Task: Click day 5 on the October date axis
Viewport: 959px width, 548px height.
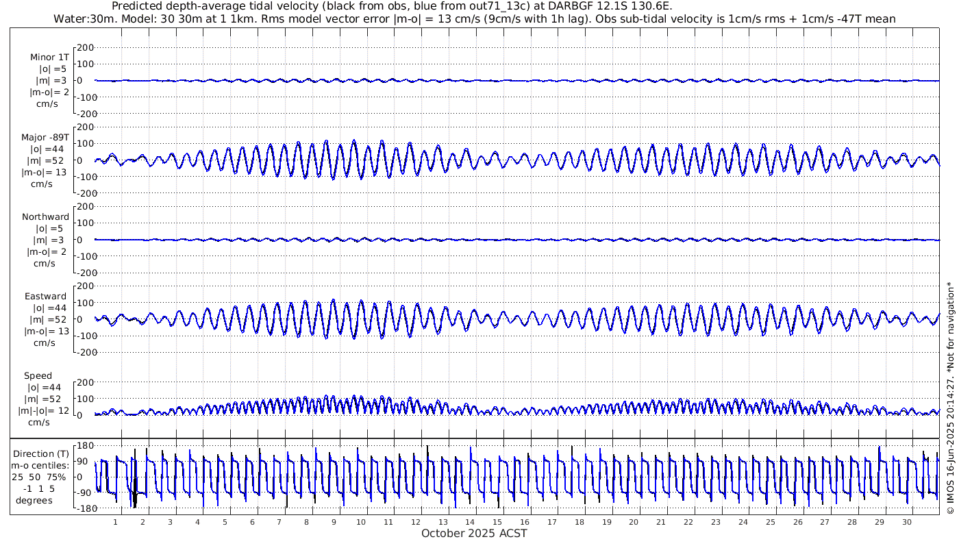Action: point(225,522)
